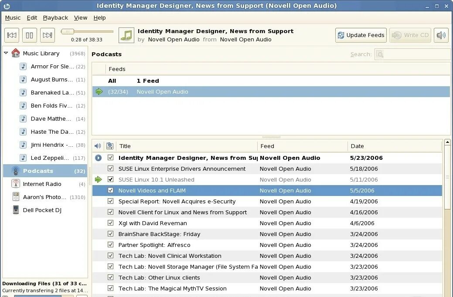Click the speaker column header icon
The image size is (453, 297).
coord(98,146)
